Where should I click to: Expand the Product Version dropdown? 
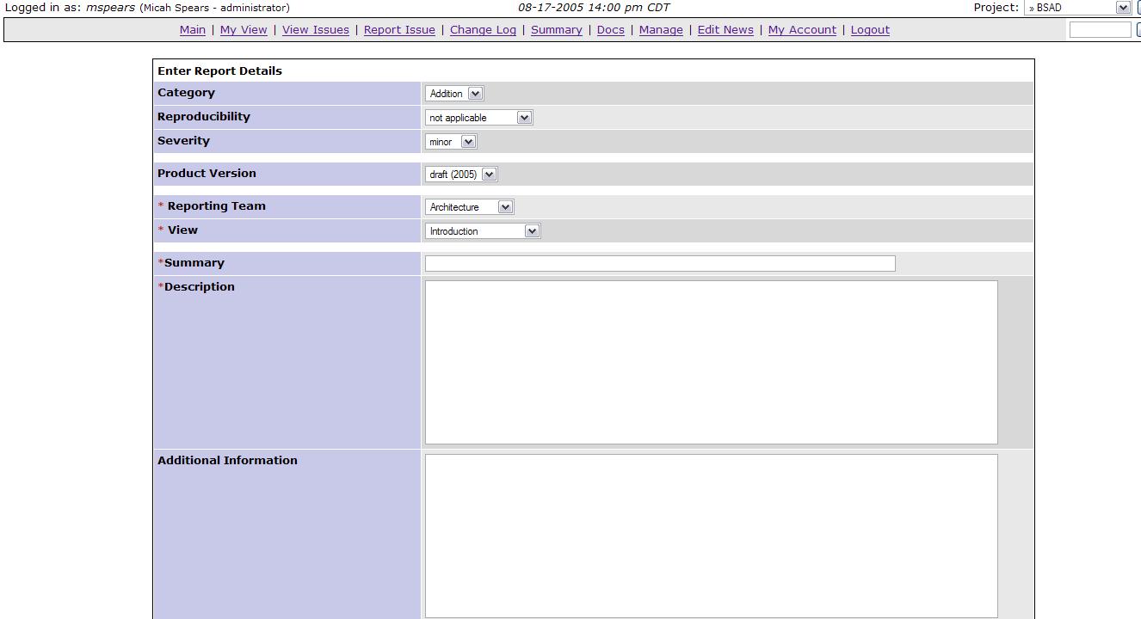pyautogui.click(x=461, y=175)
